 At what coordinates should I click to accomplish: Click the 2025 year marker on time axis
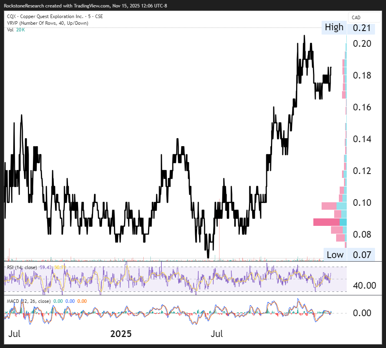point(121,334)
